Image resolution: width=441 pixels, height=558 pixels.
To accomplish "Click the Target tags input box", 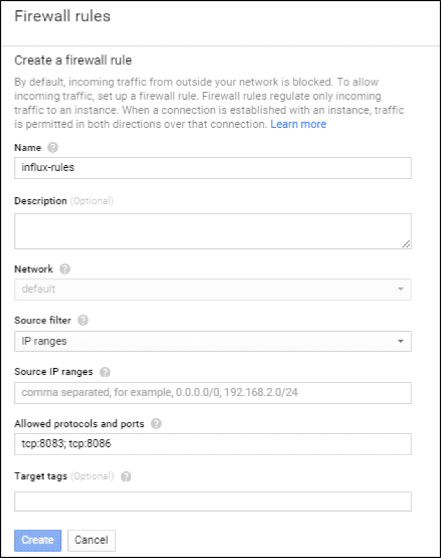I will click(x=212, y=501).
